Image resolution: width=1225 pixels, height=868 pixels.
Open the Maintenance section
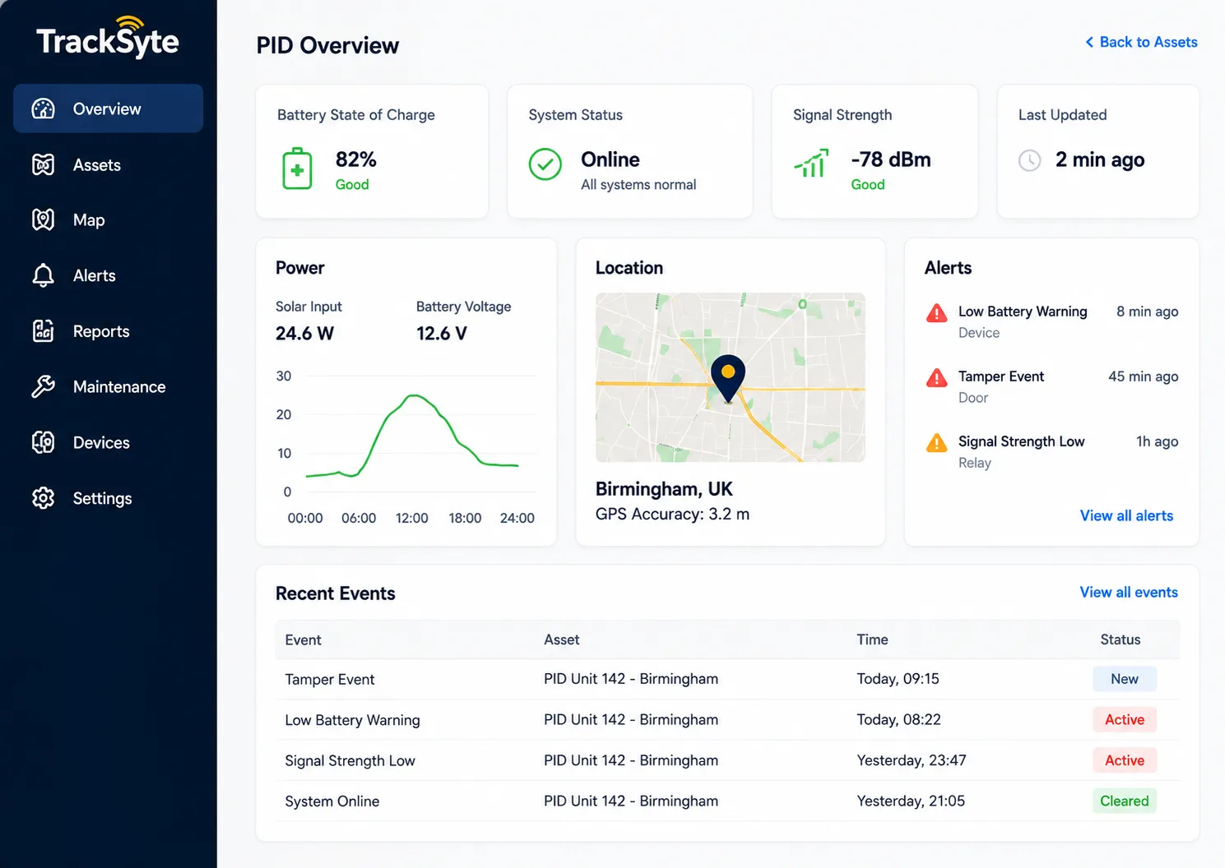108,386
